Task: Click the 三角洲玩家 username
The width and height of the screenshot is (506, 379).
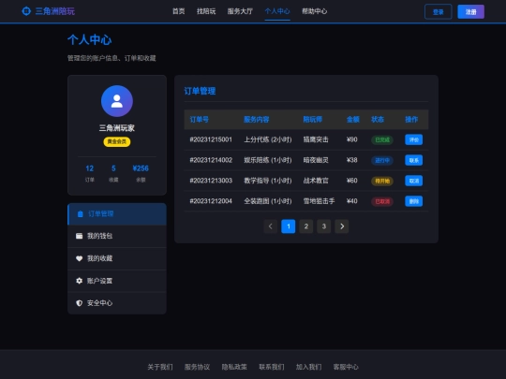Action: click(x=117, y=128)
